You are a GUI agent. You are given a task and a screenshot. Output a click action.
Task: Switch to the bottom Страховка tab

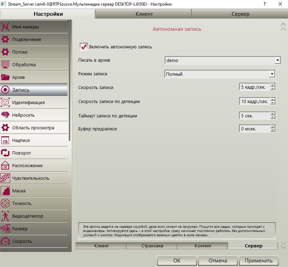pos(152,246)
